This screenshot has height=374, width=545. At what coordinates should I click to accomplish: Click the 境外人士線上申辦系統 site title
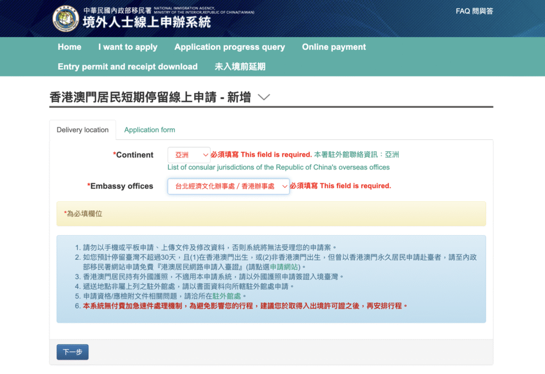[x=146, y=22]
